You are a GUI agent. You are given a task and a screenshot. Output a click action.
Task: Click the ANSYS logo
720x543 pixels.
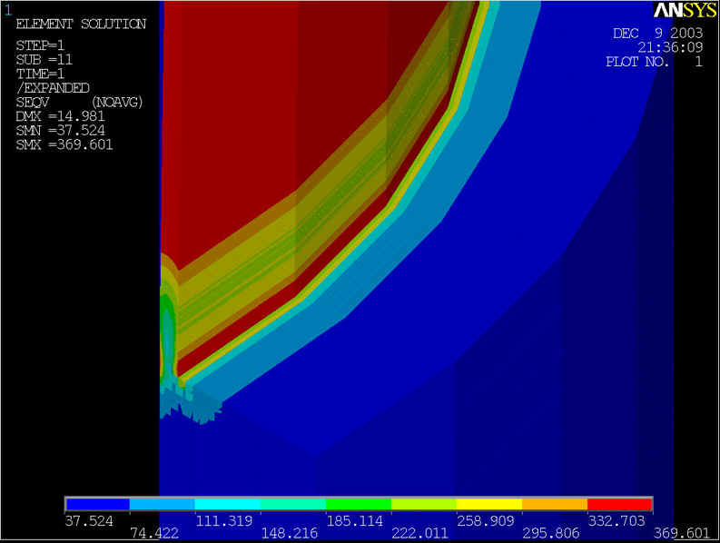tap(685, 10)
